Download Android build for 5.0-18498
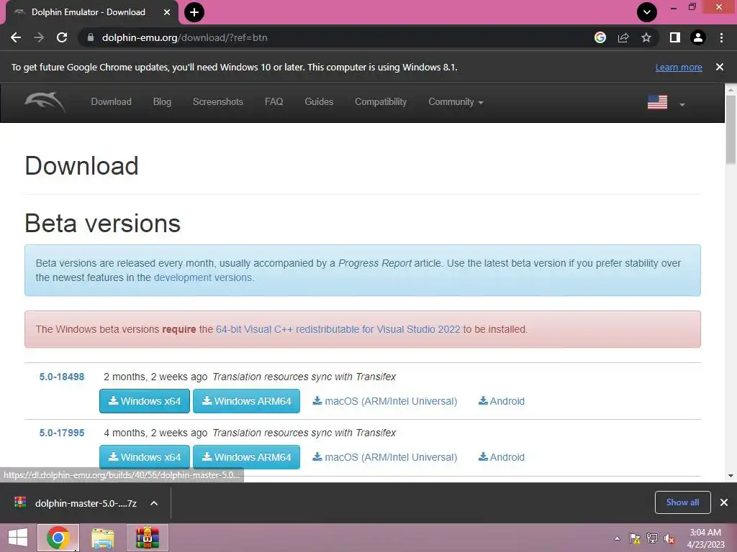 (502, 401)
